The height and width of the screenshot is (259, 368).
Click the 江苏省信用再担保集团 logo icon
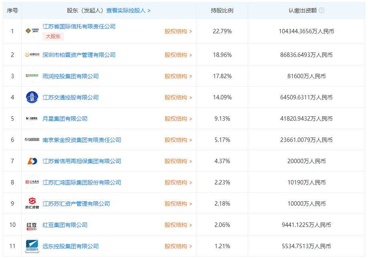point(32,161)
